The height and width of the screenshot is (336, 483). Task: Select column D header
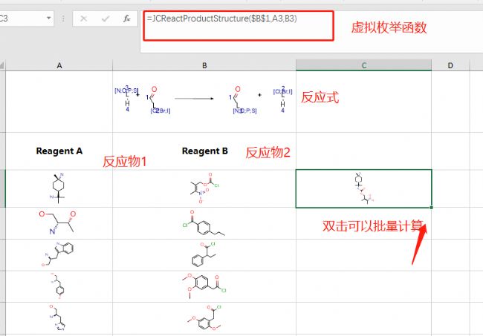450,66
